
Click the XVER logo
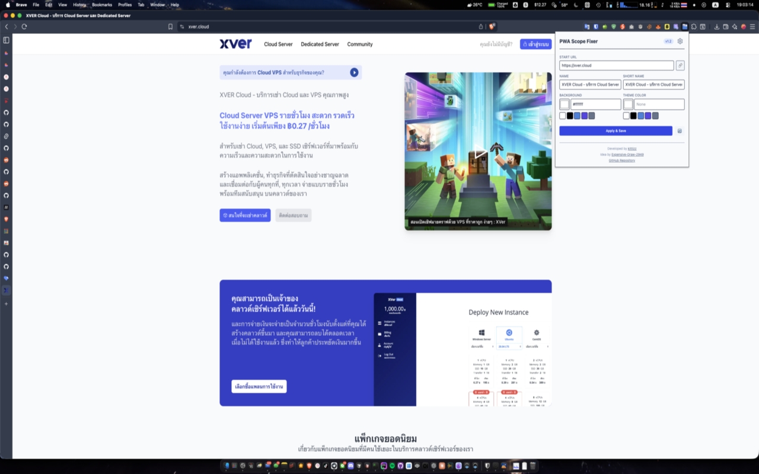[235, 44]
